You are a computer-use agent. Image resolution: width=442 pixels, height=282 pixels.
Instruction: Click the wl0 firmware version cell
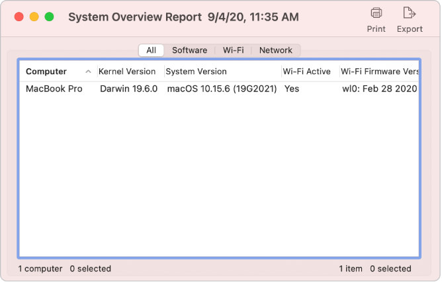click(379, 89)
